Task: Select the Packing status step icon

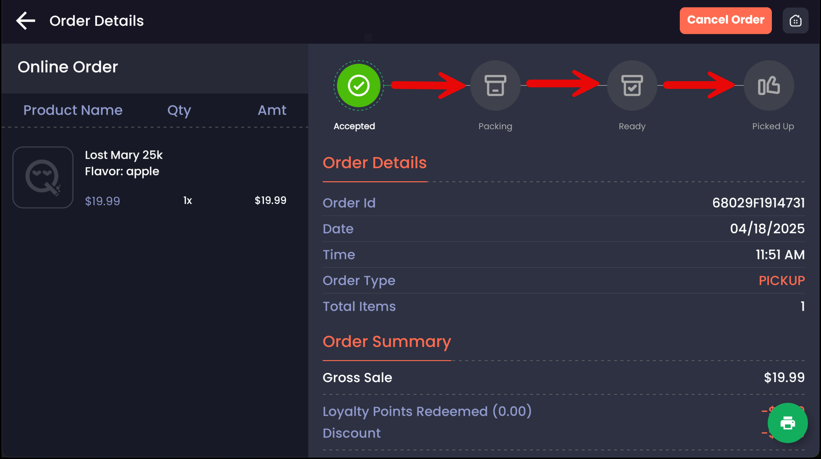Action: 495,85
